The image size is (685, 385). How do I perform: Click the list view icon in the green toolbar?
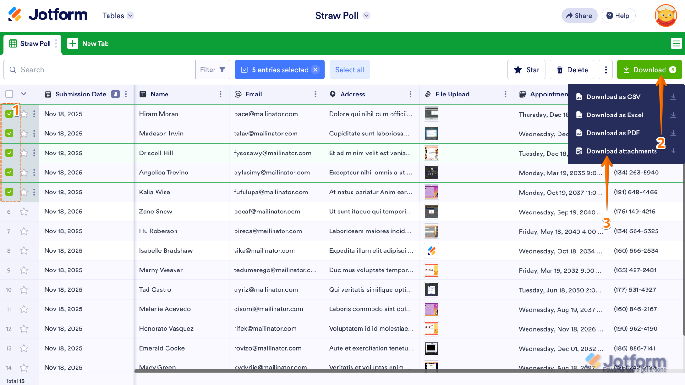coord(676,43)
